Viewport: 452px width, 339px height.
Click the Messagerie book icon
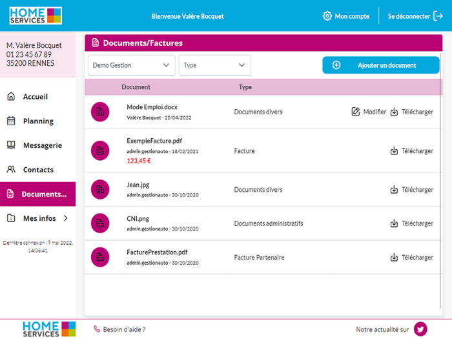(11, 145)
